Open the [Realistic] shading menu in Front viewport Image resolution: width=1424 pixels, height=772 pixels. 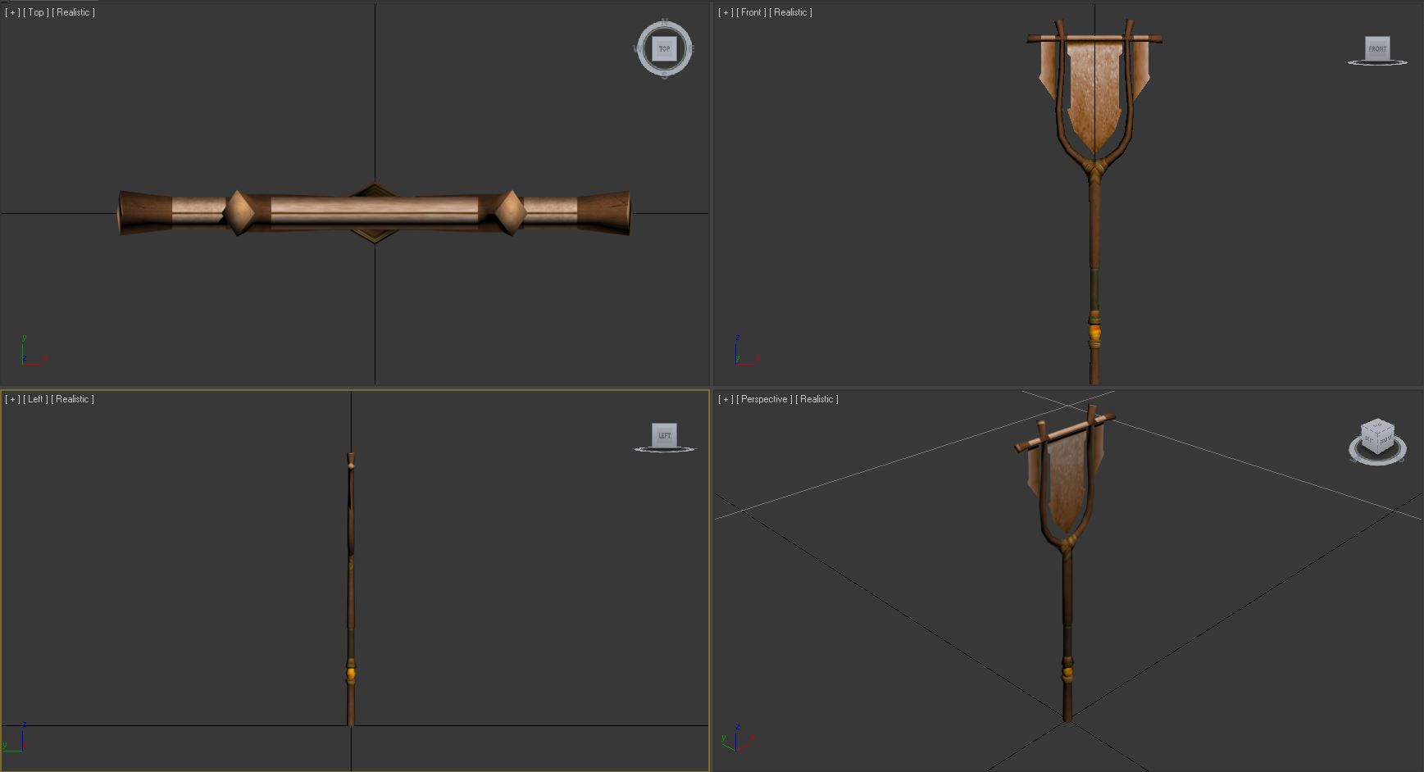click(x=790, y=12)
